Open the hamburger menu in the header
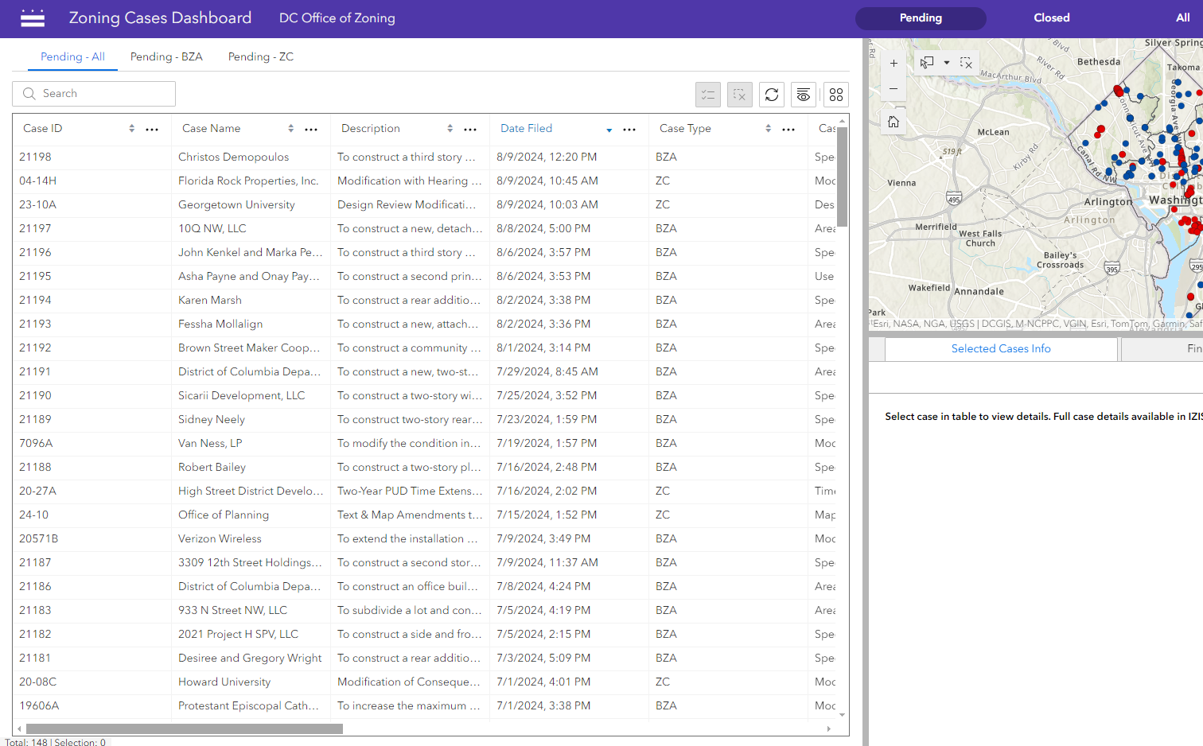 (33, 18)
